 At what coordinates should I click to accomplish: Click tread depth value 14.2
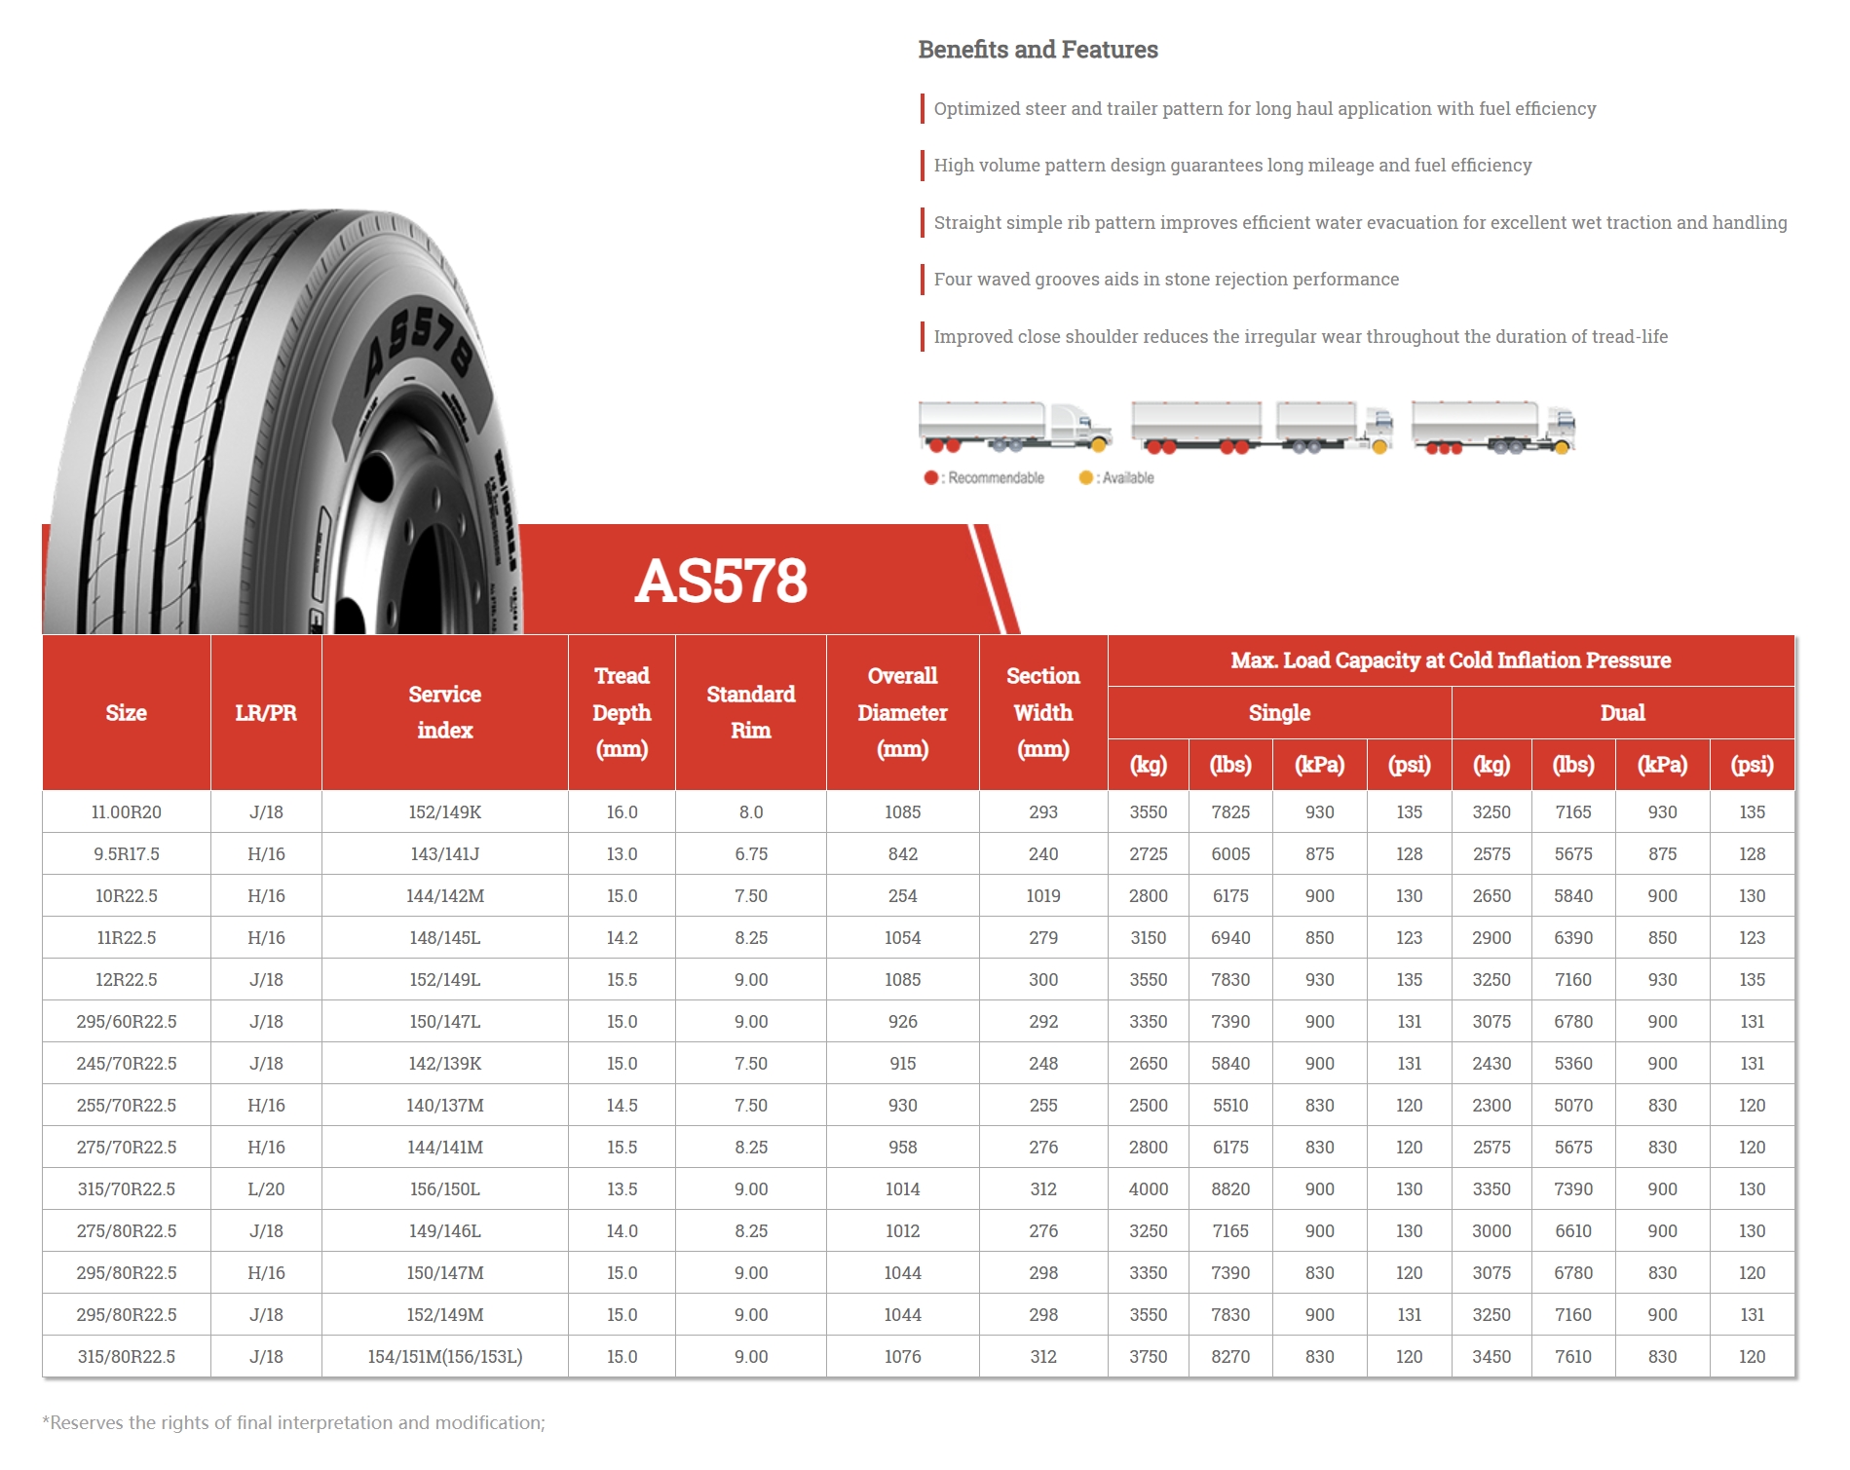coord(622,937)
